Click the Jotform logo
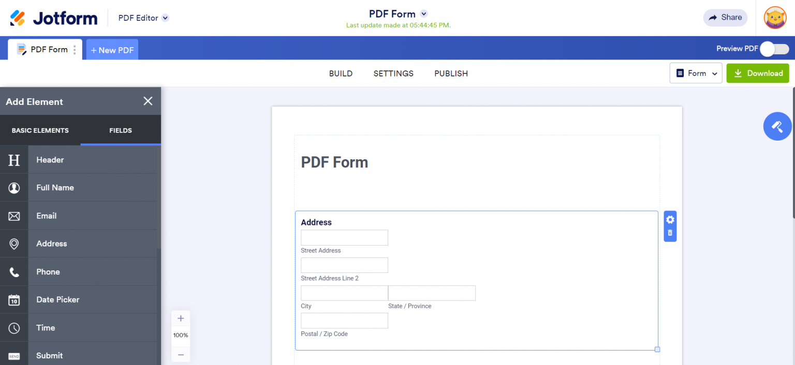The height and width of the screenshot is (365, 795). point(53,18)
